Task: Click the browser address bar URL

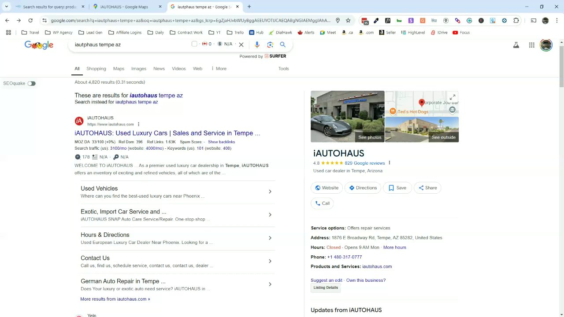Action: tap(190, 20)
